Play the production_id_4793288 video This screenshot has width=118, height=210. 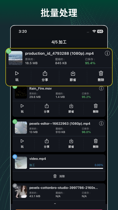[17, 76]
